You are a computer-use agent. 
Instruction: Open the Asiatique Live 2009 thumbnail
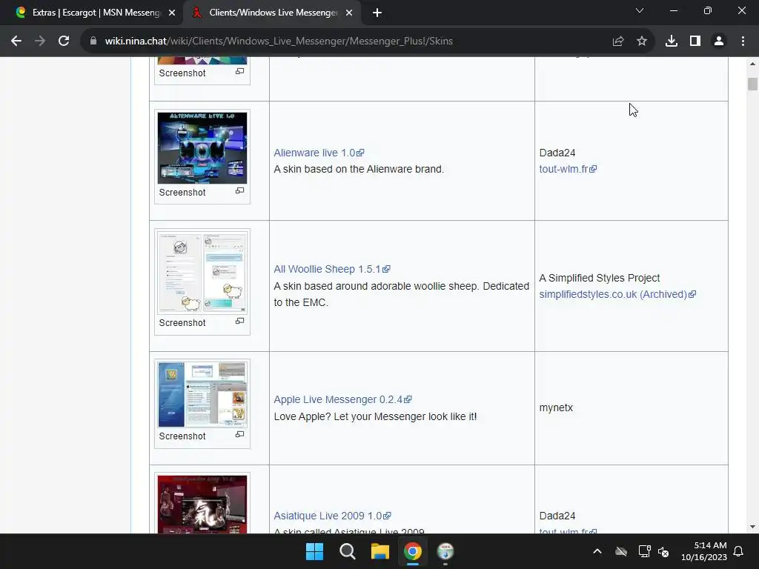pyautogui.click(x=202, y=504)
